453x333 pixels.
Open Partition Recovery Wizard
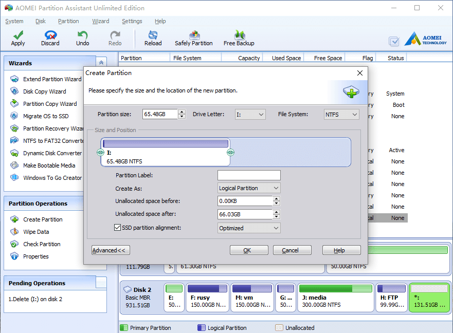tap(47, 128)
